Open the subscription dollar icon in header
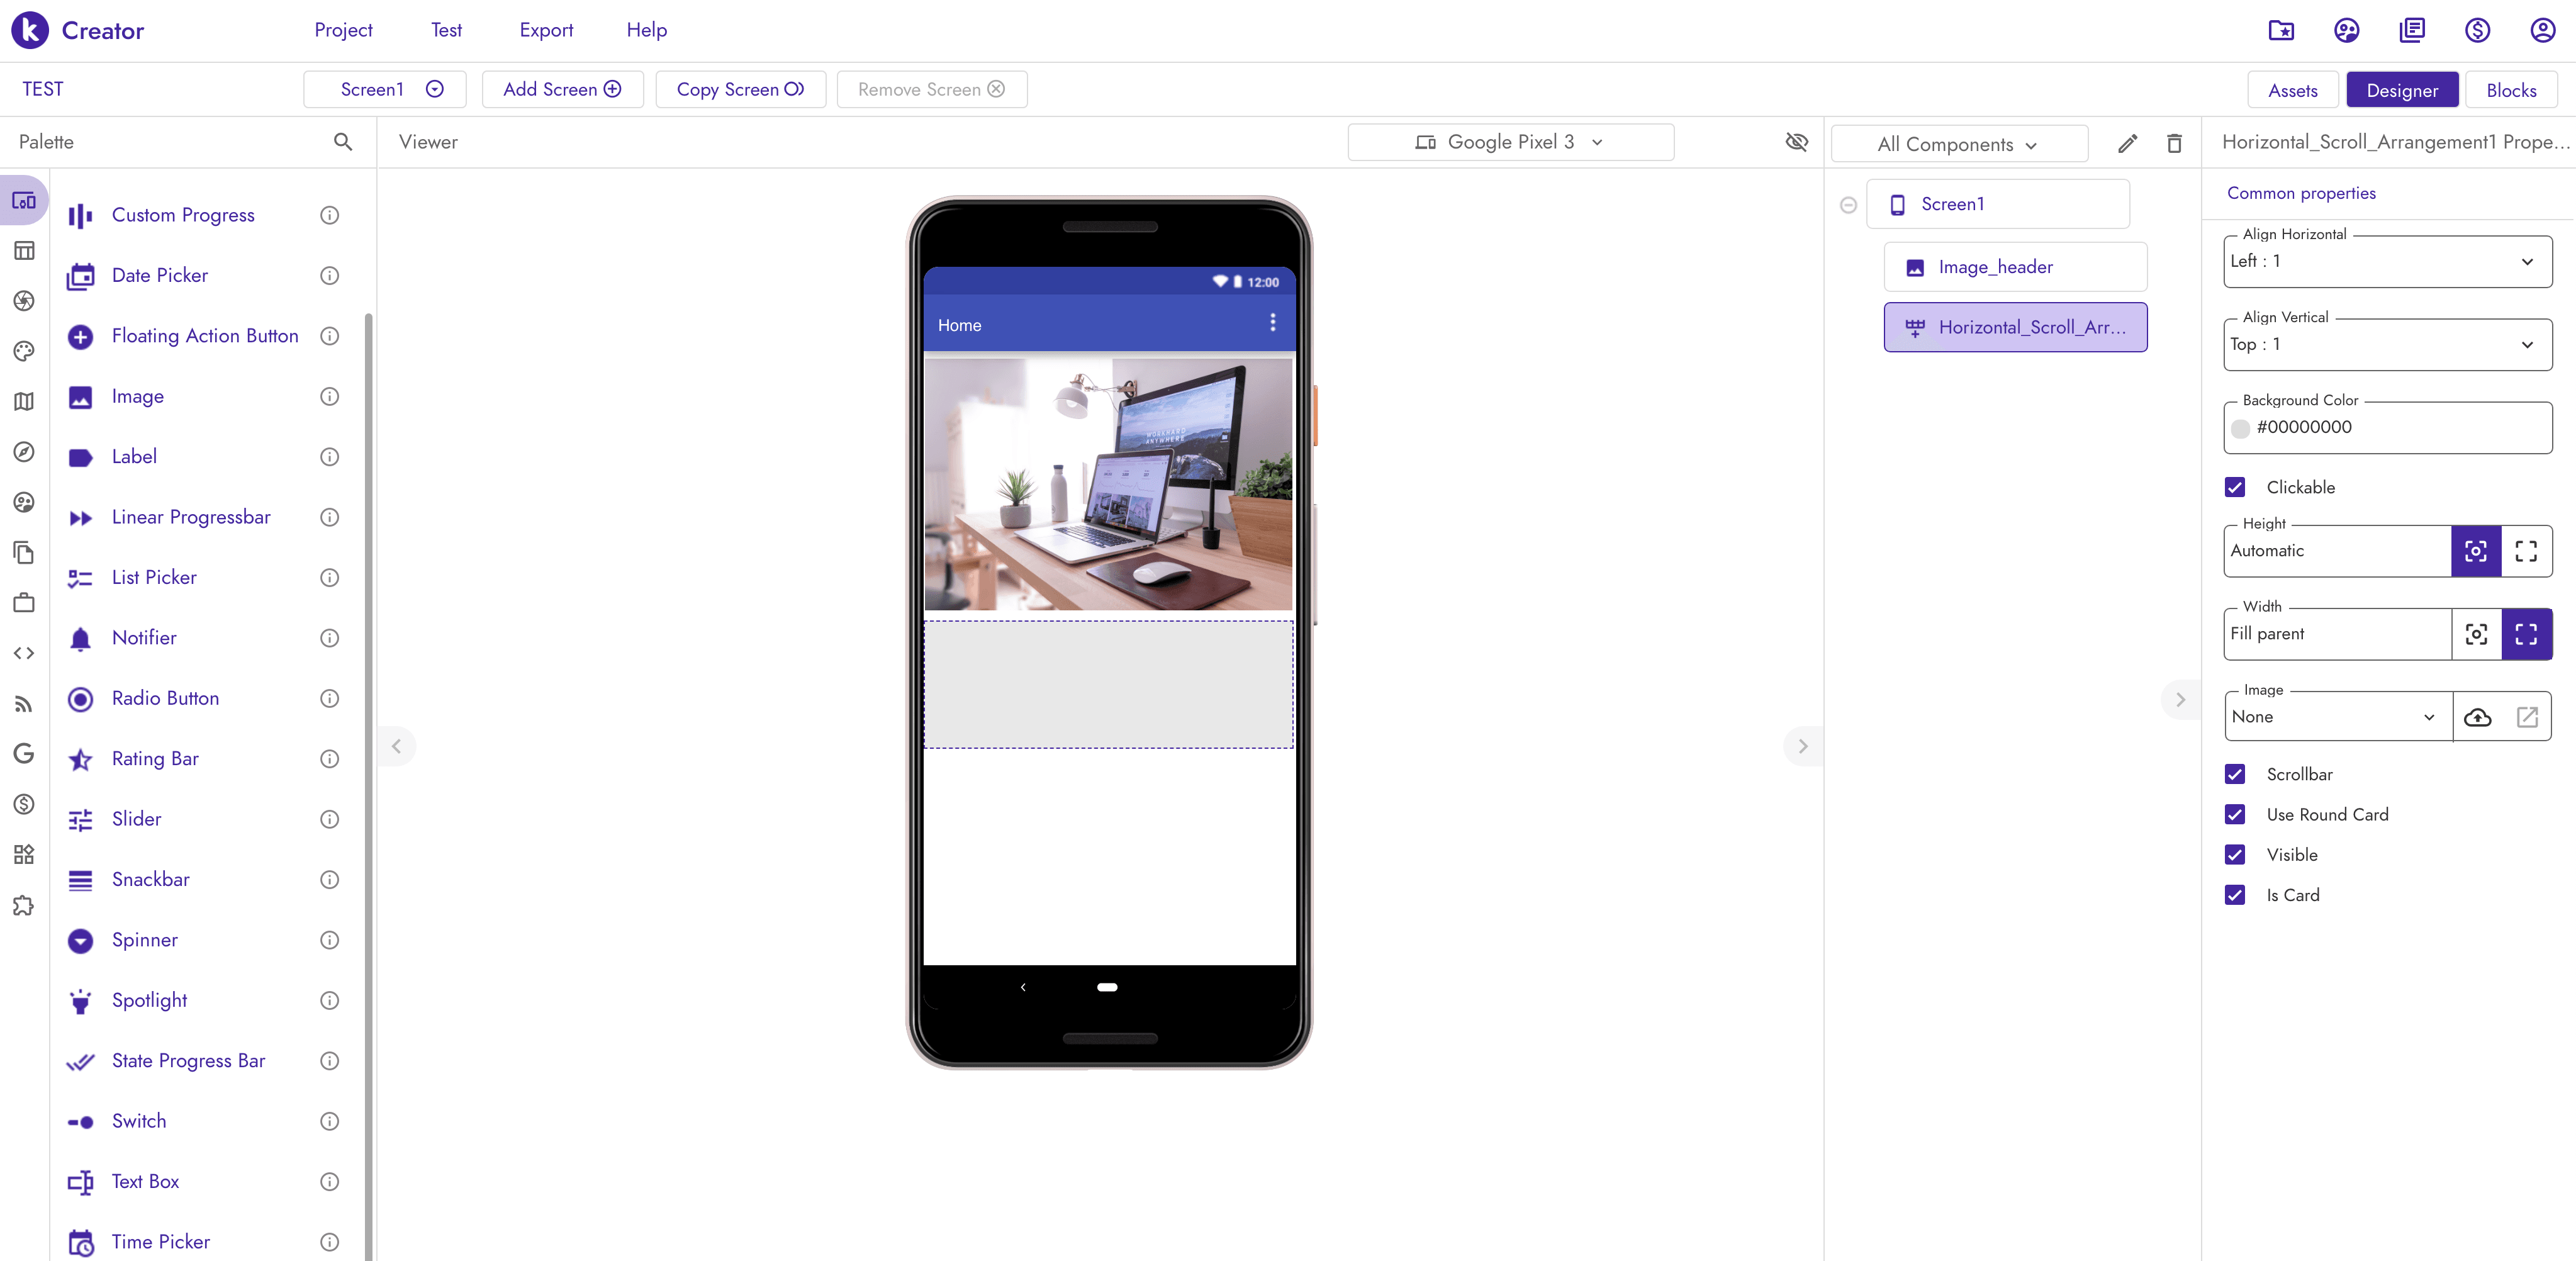 (2478, 30)
